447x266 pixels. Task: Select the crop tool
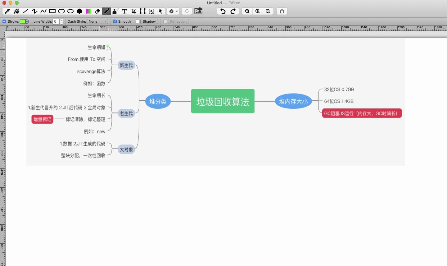point(133,11)
